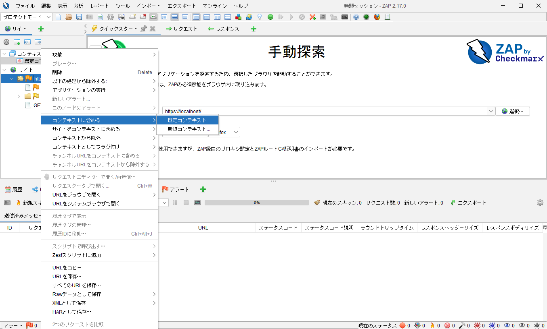547x329 pixels.
Task: Switch to the アラート tab
Action: point(176,189)
